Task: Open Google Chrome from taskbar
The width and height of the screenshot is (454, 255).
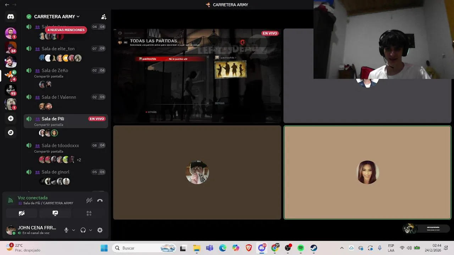Action: coord(275,248)
